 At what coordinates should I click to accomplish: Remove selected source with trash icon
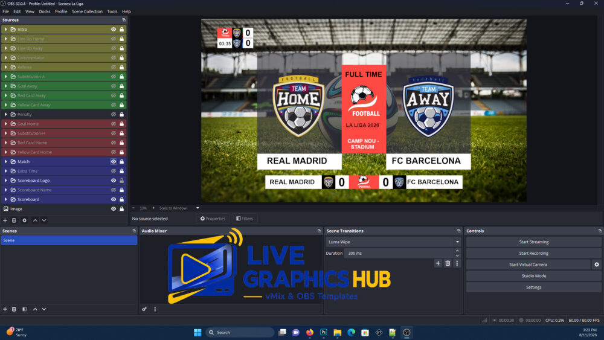(14, 220)
